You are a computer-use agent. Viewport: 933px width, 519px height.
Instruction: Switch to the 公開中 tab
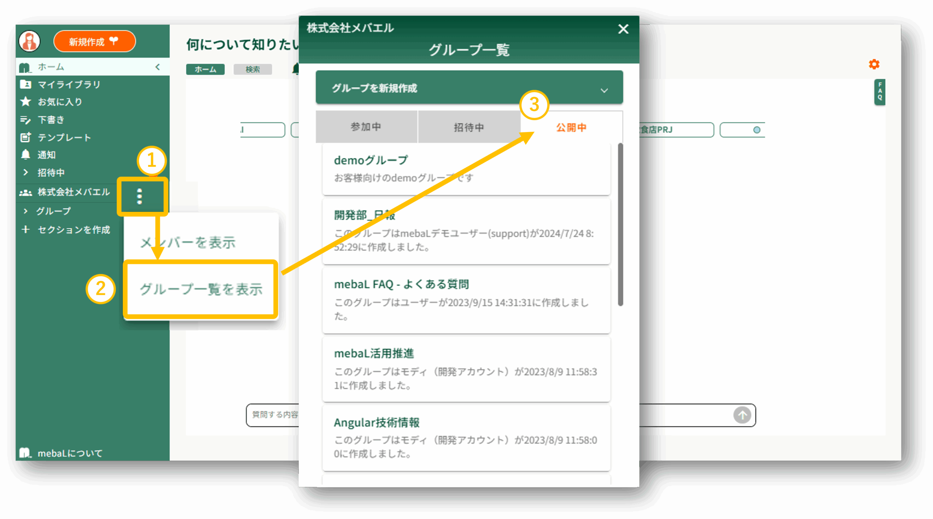point(571,127)
